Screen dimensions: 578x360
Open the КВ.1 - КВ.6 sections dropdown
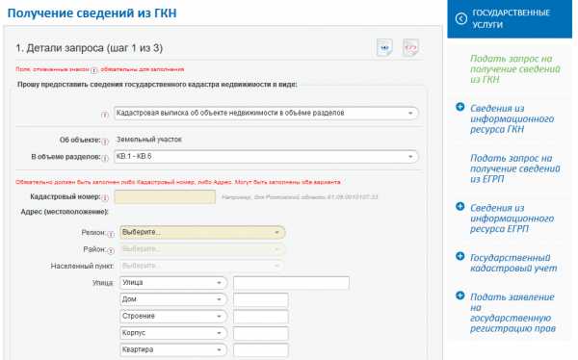click(x=266, y=157)
